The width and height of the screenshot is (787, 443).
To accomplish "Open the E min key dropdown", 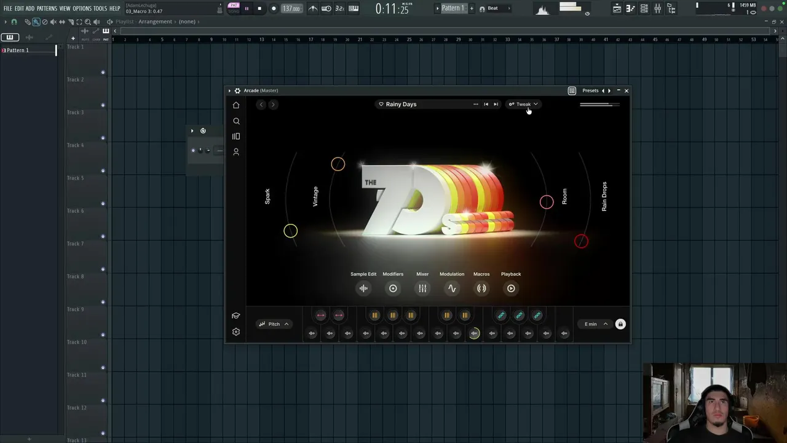I will (594, 324).
